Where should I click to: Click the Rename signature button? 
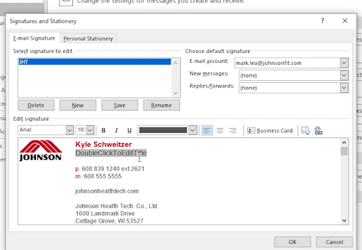[x=161, y=105]
